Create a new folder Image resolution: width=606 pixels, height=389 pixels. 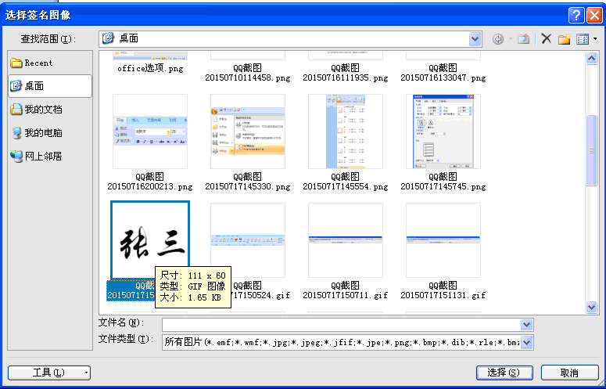click(x=564, y=38)
